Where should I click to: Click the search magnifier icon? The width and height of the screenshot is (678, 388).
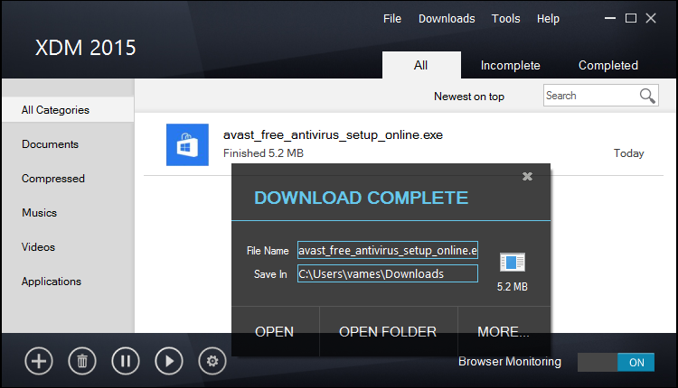click(647, 96)
